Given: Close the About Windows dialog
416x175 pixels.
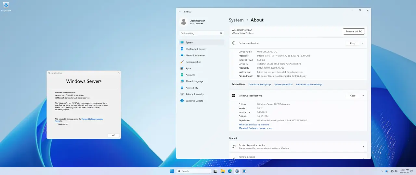Looking at the screenshot, I should click(x=118, y=73).
